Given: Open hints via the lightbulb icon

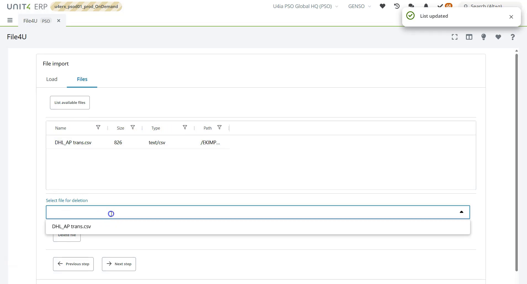Looking at the screenshot, I should click(x=484, y=37).
